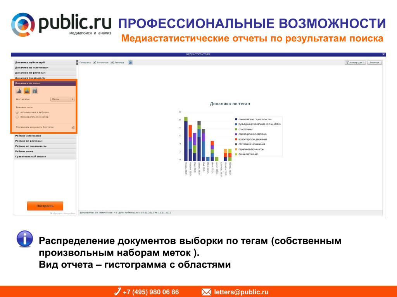Click сбросить настройки reset link
The width and height of the screenshot is (397, 297).
click(x=62, y=213)
